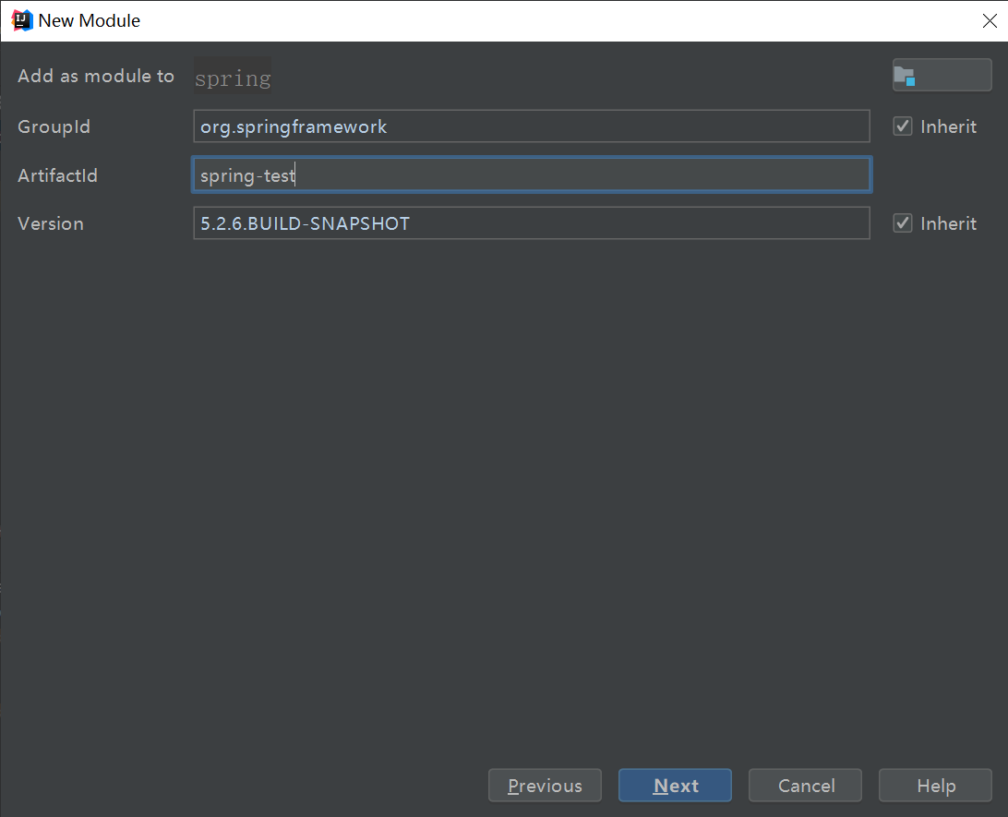Click the 'Inherit' text beside the GroupId field

(x=948, y=126)
